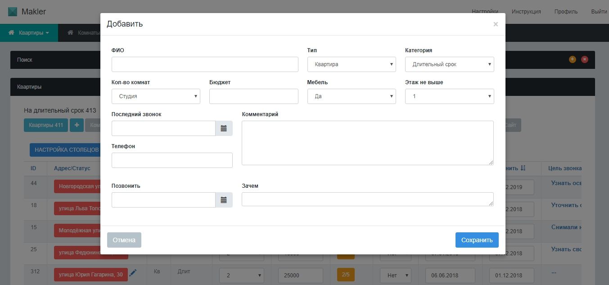The image size is (609, 285).
Task: Focus the Комментарий text area
Action: click(x=367, y=143)
